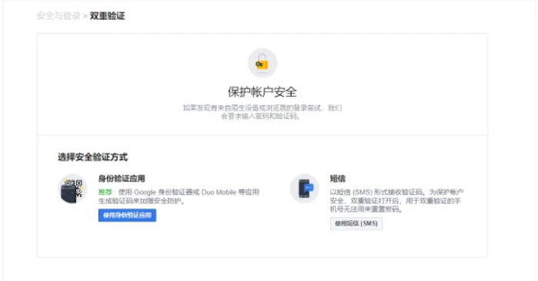
Task: Select the 双重验证 breadcrumb text
Action: (x=108, y=16)
